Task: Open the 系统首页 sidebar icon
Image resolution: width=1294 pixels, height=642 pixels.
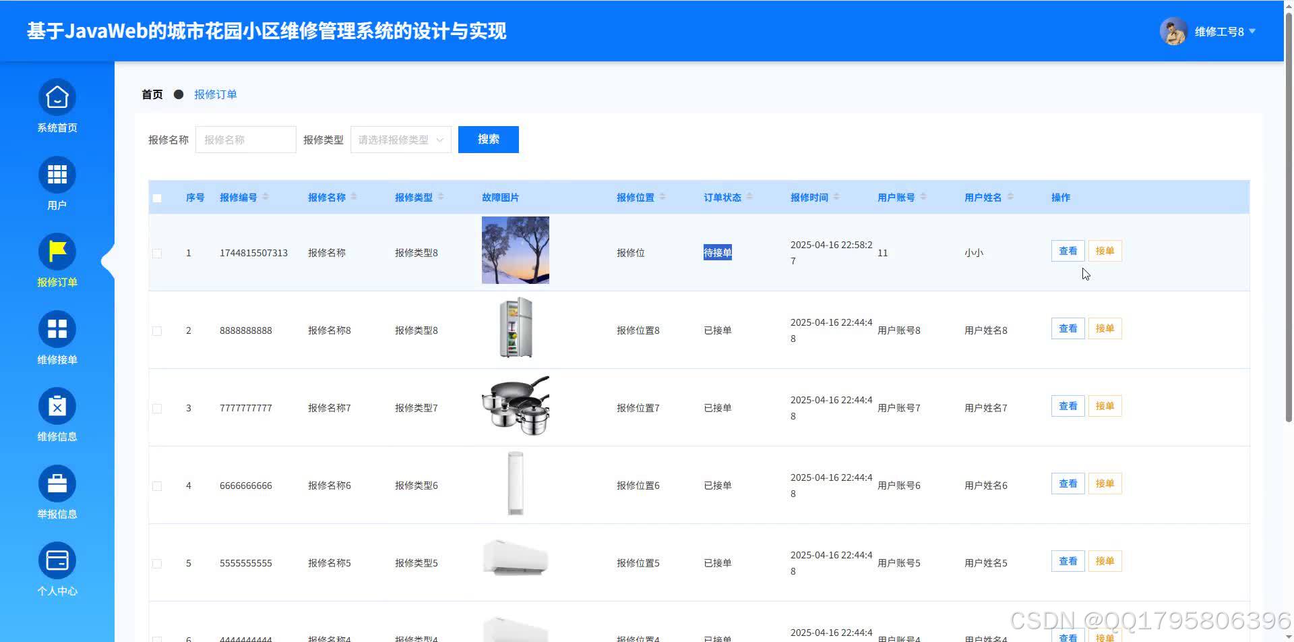Action: 57,105
